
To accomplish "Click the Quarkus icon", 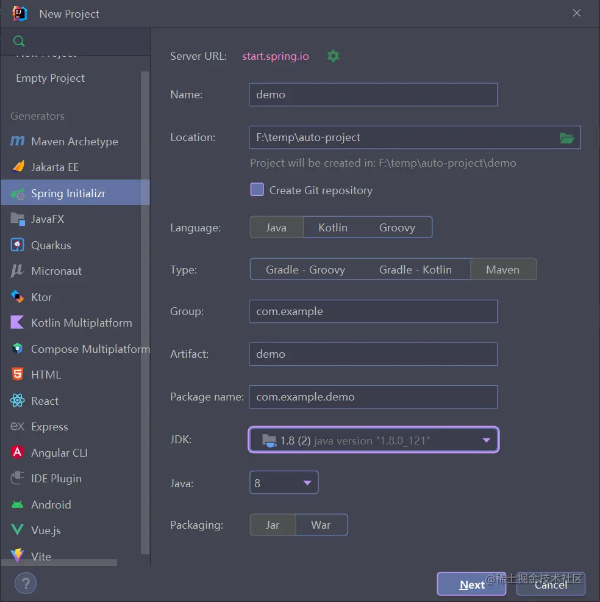I will [x=17, y=245].
